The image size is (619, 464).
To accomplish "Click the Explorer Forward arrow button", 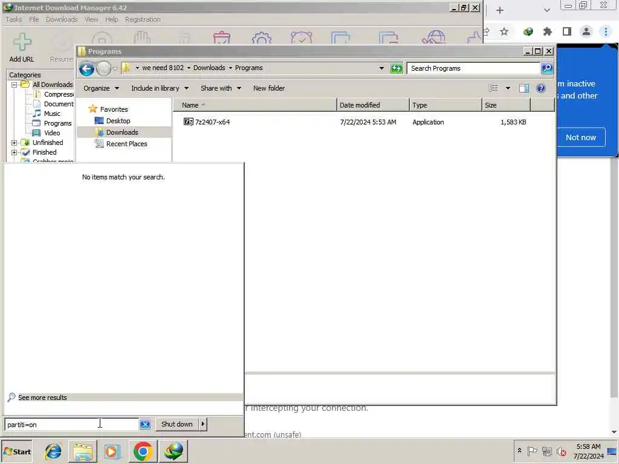I will pyautogui.click(x=103, y=69).
